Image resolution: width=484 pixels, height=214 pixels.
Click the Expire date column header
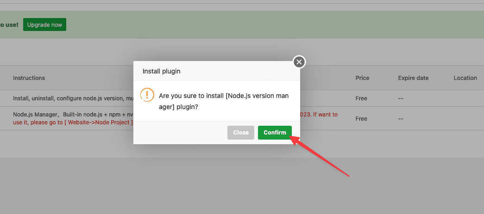tap(413, 78)
